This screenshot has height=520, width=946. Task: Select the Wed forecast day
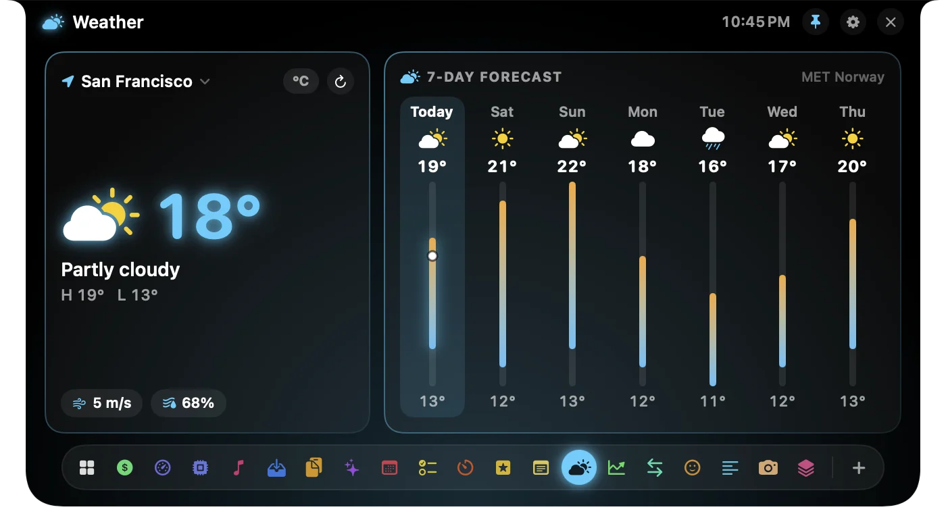pos(782,257)
